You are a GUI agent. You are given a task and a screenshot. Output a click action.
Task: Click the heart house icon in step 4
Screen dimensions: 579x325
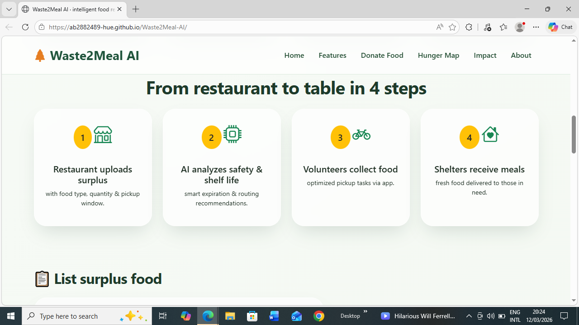point(490,134)
